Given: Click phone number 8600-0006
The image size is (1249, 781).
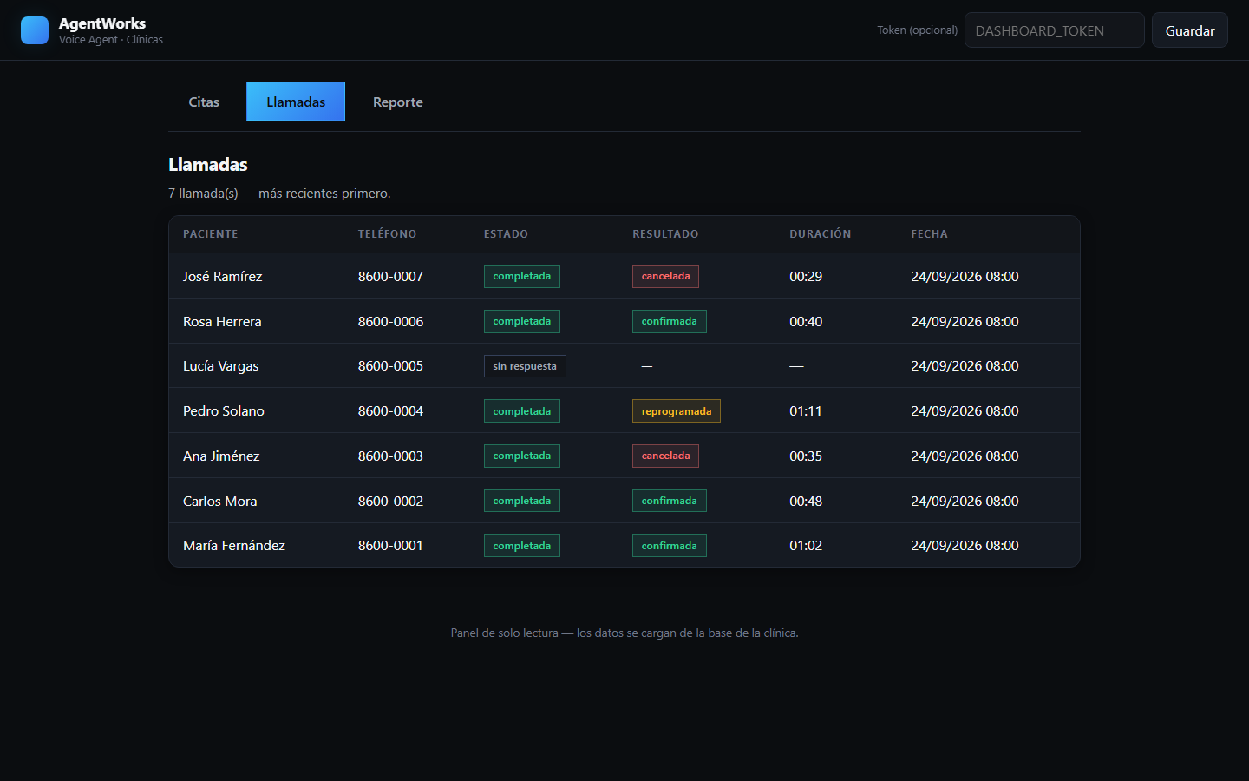Looking at the screenshot, I should tap(390, 321).
